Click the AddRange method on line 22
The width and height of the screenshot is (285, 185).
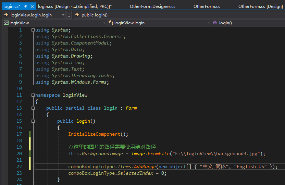click(145, 166)
